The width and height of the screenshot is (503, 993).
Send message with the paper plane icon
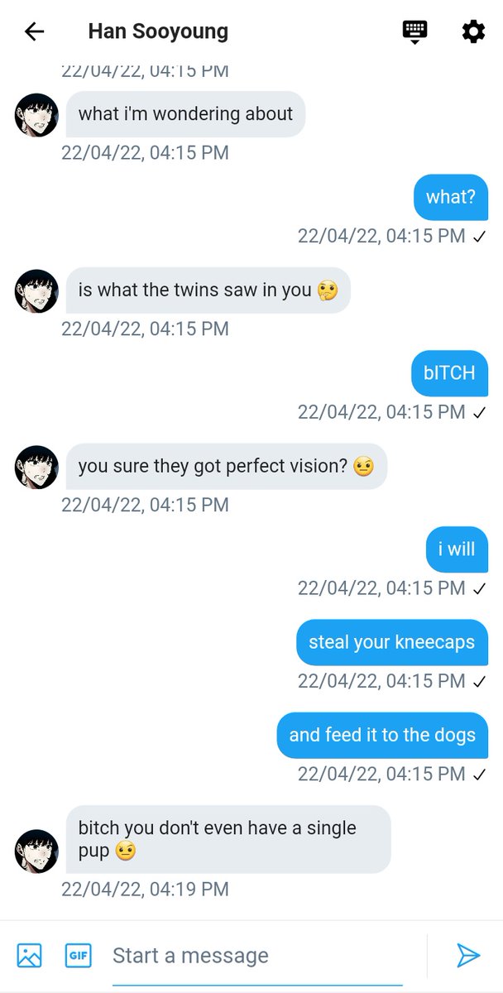click(468, 956)
